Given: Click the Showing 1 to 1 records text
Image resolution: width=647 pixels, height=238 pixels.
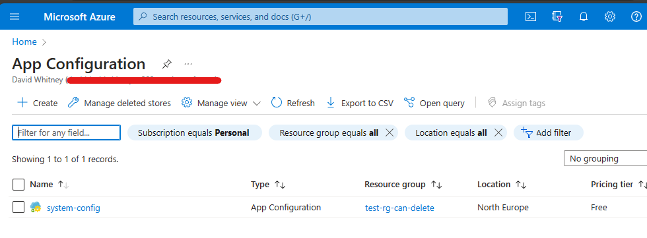Looking at the screenshot, I should 65,159.
